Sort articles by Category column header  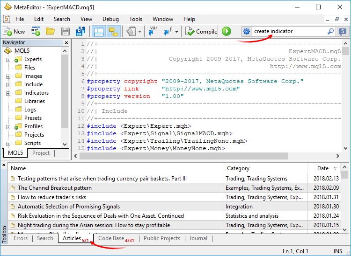tap(265, 168)
